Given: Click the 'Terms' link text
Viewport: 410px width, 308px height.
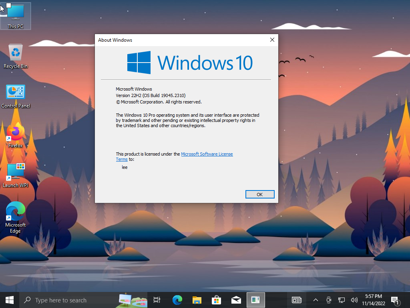Looking at the screenshot, I should [122, 159].
